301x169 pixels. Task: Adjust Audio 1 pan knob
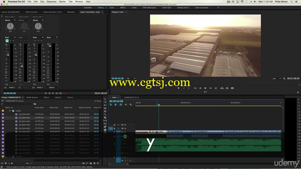[x=10, y=26]
